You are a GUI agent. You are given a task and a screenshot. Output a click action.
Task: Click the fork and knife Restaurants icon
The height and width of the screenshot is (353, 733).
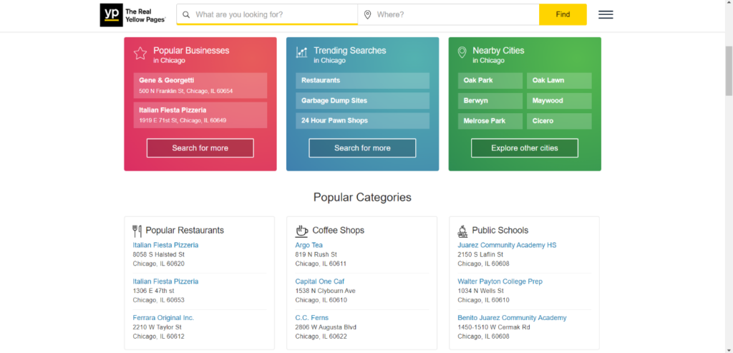pyautogui.click(x=137, y=231)
